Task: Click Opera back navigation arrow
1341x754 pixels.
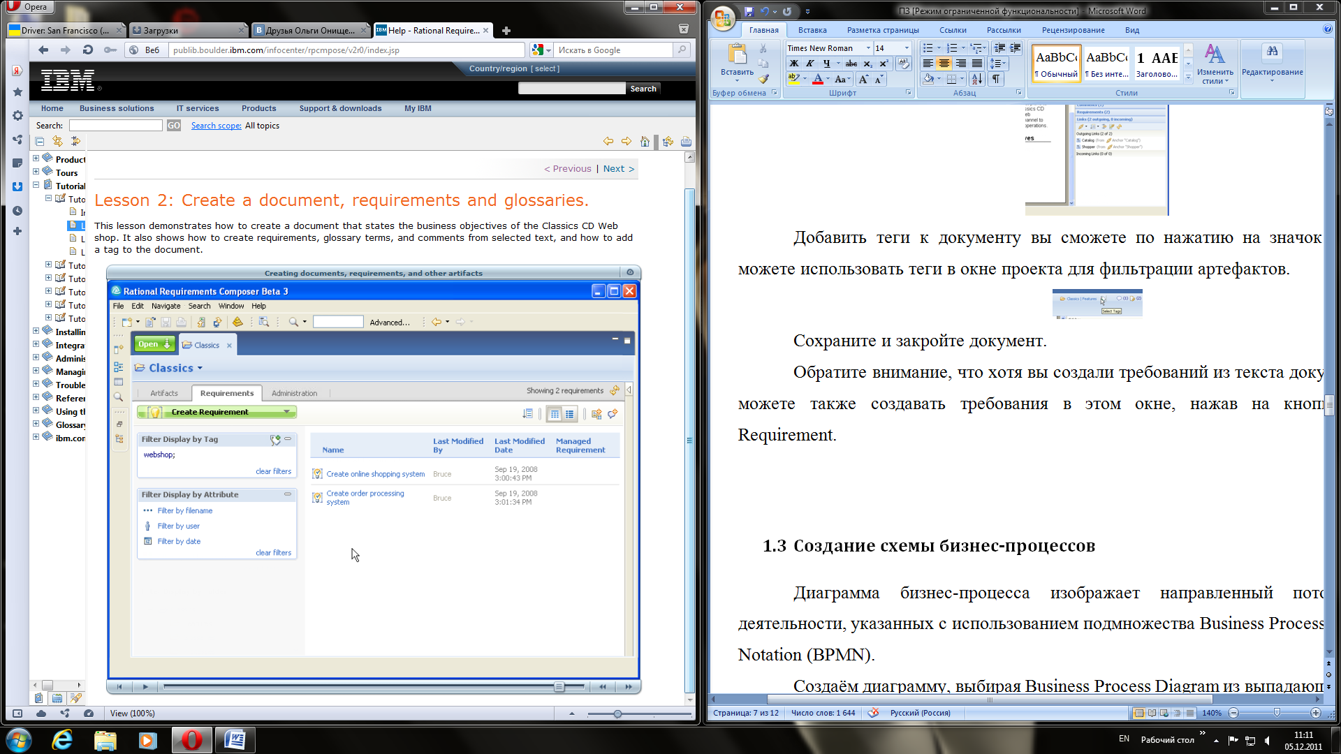Action: pyautogui.click(x=43, y=50)
